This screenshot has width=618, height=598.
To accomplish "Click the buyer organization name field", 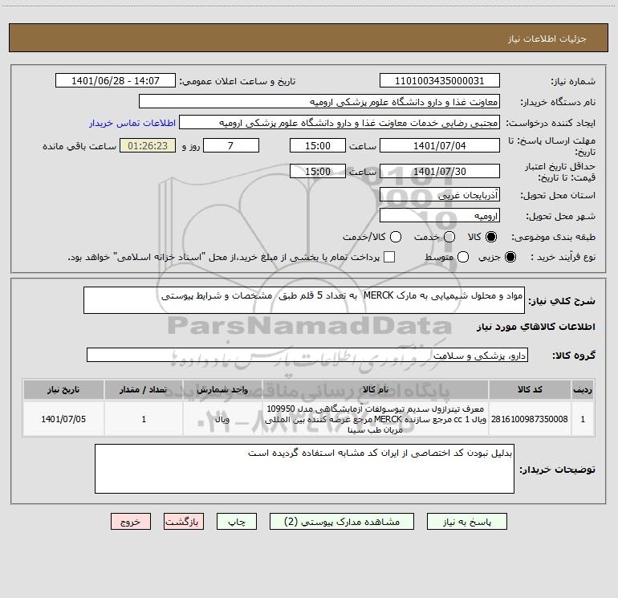I will pos(319,102).
